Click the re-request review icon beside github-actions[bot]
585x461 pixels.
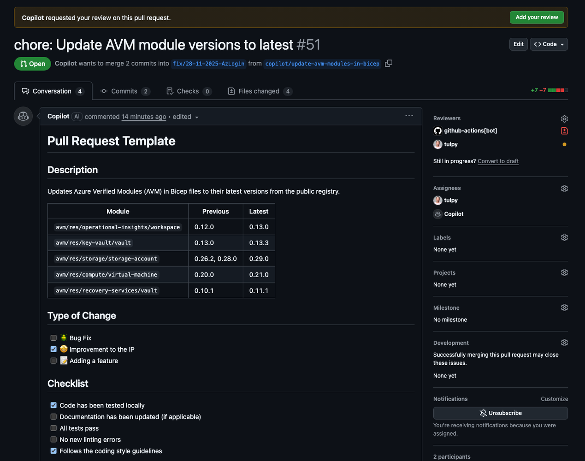click(564, 130)
